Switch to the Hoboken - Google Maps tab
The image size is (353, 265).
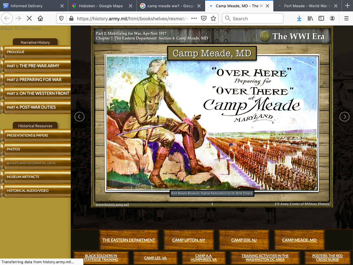(101, 6)
